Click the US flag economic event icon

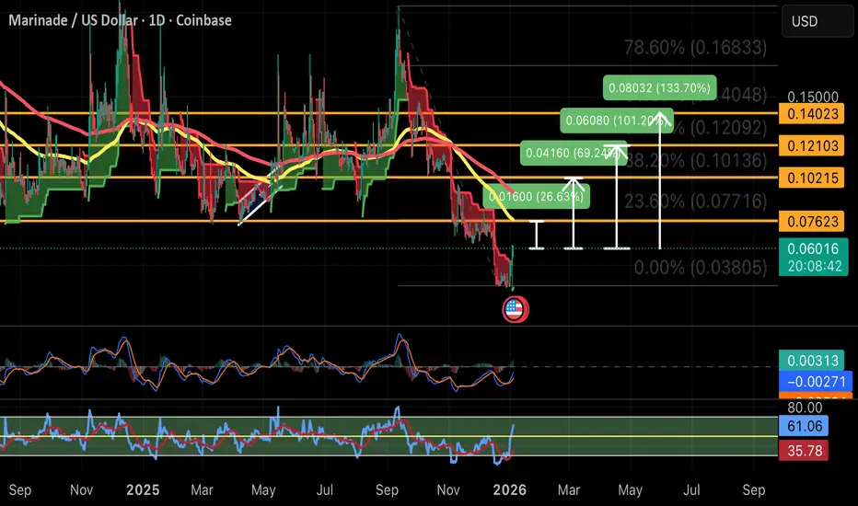516,310
